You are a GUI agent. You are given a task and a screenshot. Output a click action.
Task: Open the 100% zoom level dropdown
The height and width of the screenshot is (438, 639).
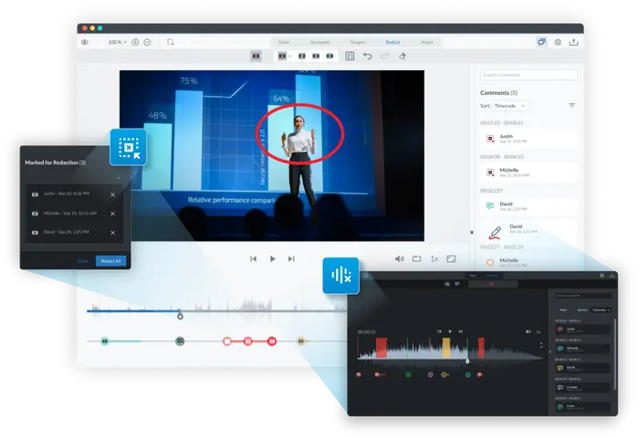coord(118,42)
